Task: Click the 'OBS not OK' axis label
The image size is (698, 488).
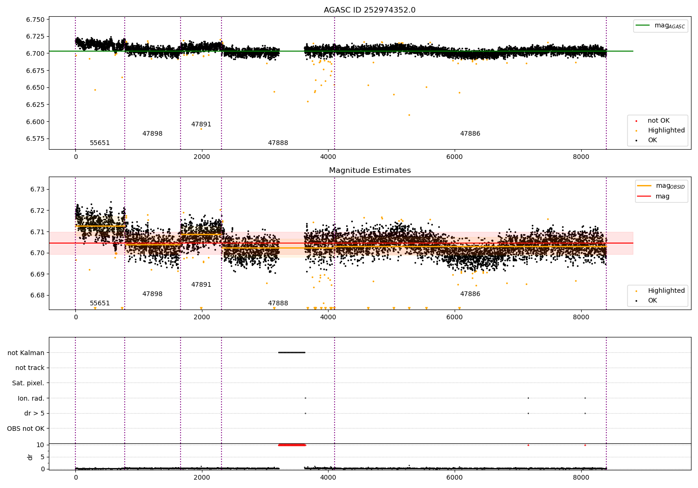Action: tap(26, 429)
